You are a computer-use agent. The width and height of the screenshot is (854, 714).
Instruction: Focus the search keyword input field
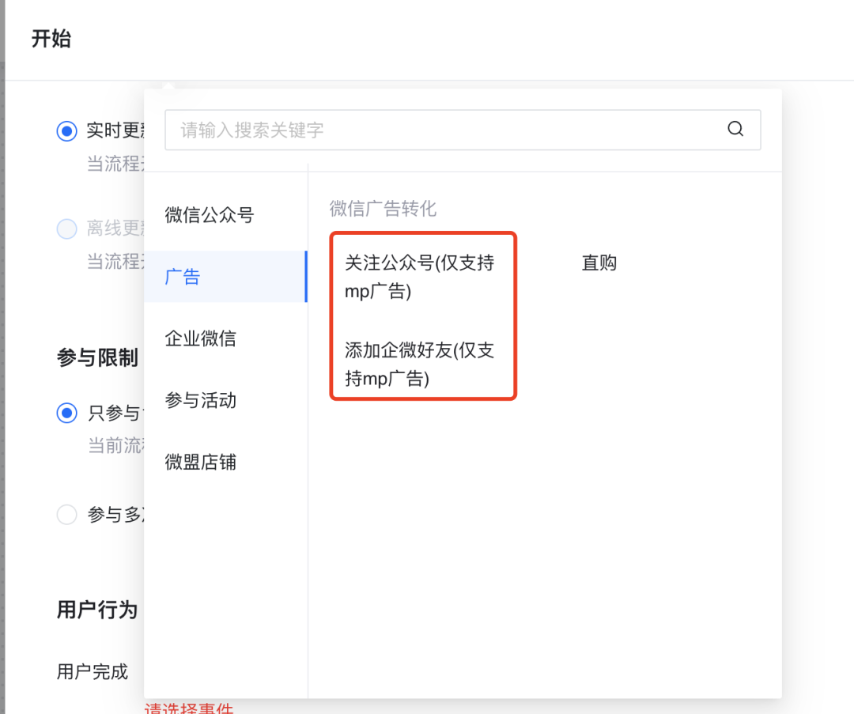point(463,130)
